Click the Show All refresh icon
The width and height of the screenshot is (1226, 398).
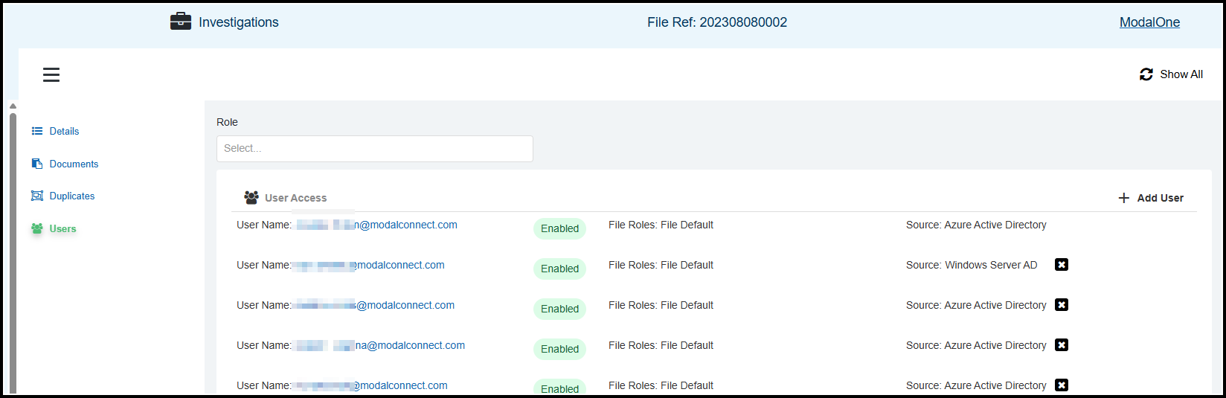1146,74
